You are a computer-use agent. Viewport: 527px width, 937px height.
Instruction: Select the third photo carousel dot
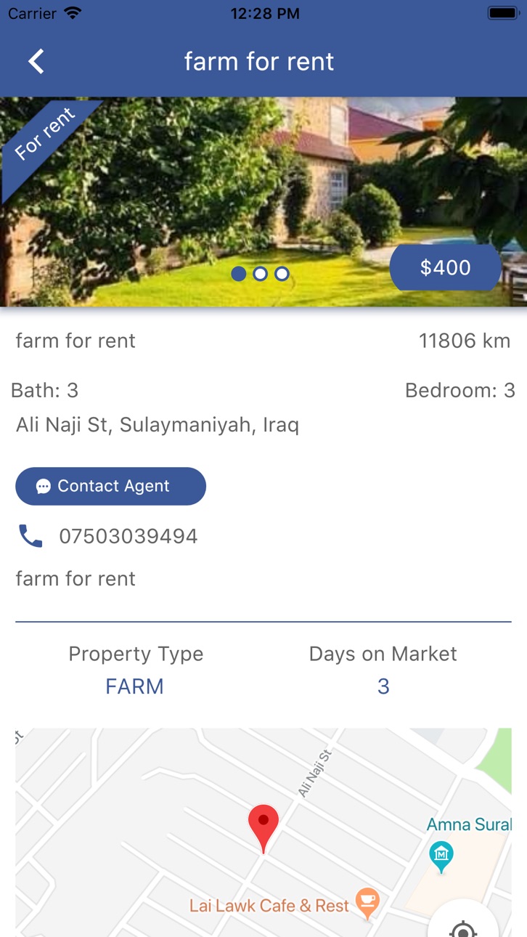(x=282, y=274)
